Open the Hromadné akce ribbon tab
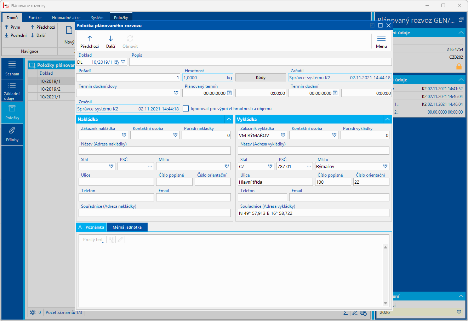 pyautogui.click(x=66, y=18)
